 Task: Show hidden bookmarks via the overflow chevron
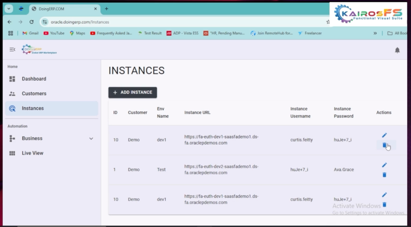point(375,33)
